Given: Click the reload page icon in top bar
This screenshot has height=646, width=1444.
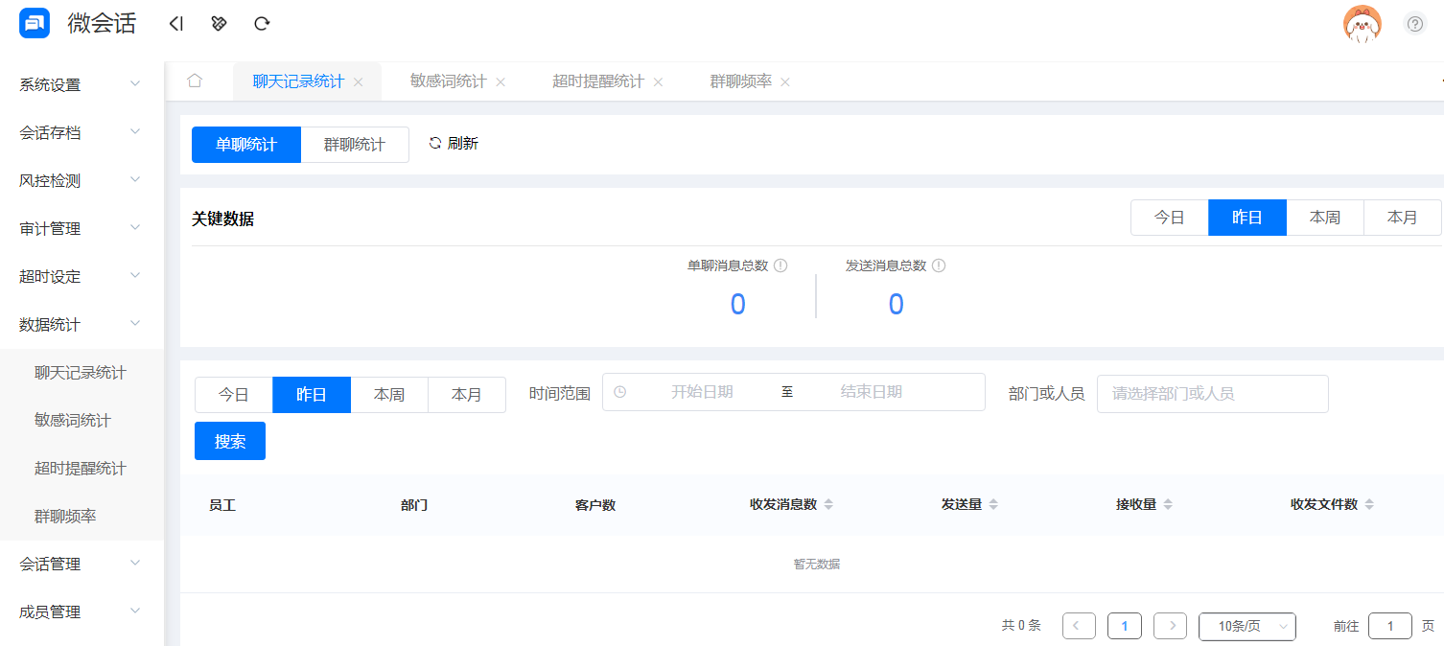Looking at the screenshot, I should [261, 23].
